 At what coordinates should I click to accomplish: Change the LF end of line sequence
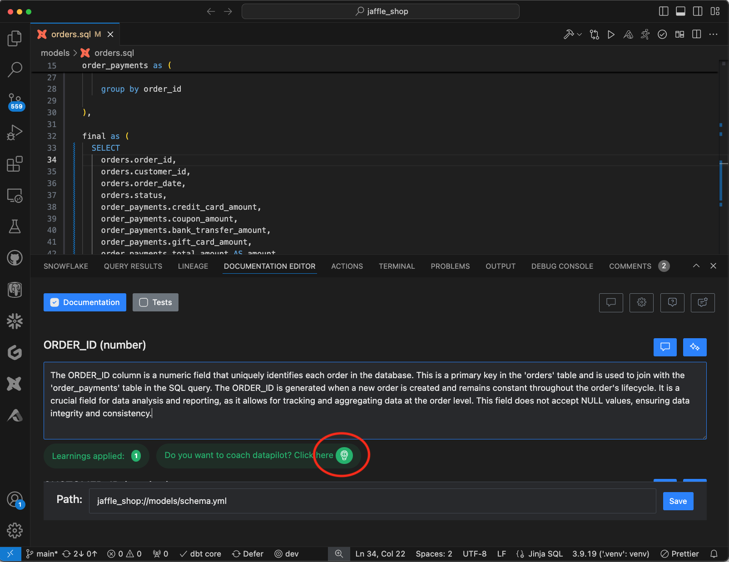click(x=501, y=554)
